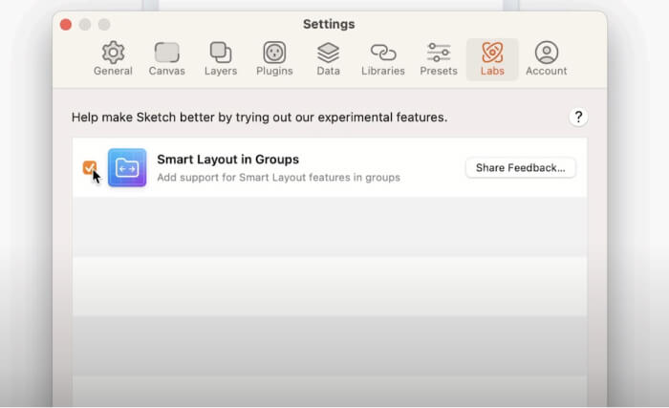The image size is (669, 408).
Task: Click the experimental features help text
Action: pyautogui.click(x=259, y=118)
